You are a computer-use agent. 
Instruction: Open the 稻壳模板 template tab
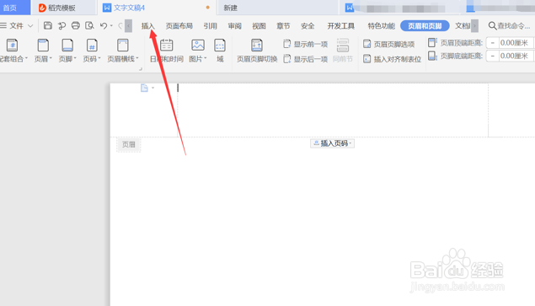click(63, 8)
